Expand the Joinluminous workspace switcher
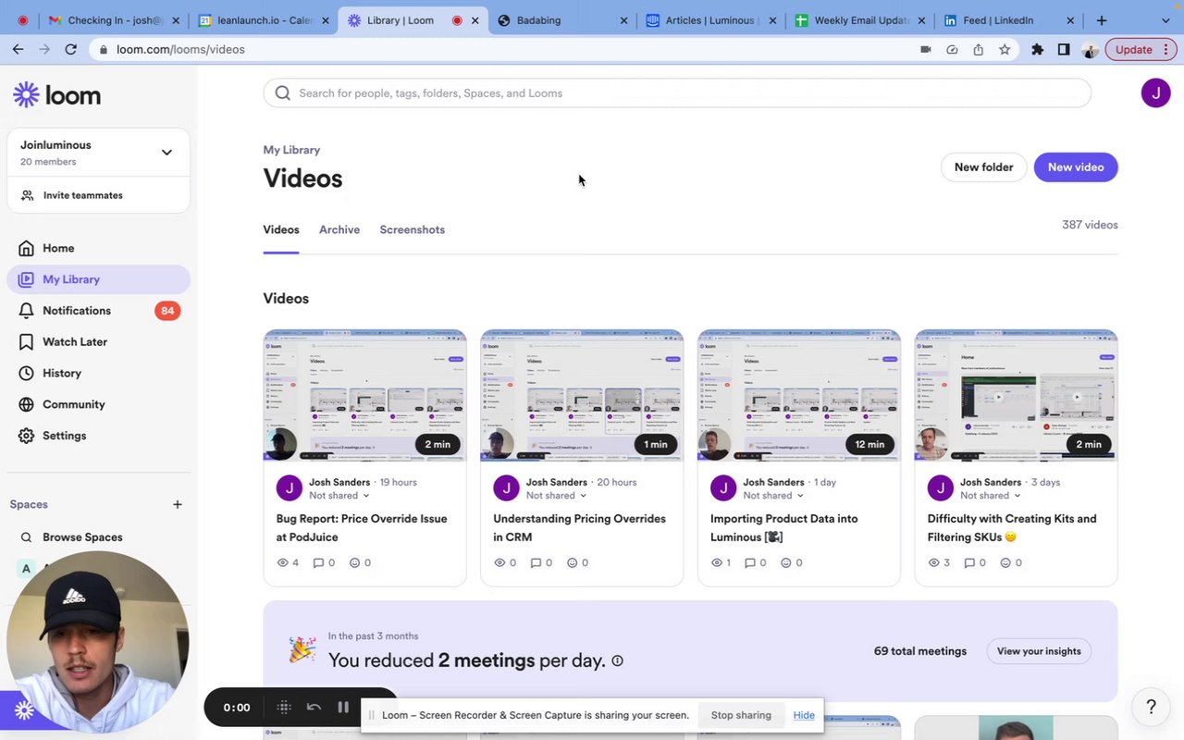 point(166,153)
